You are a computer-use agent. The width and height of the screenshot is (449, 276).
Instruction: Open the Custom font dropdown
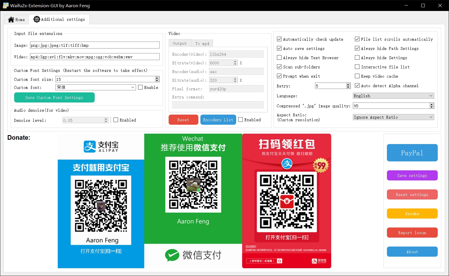(x=96, y=87)
